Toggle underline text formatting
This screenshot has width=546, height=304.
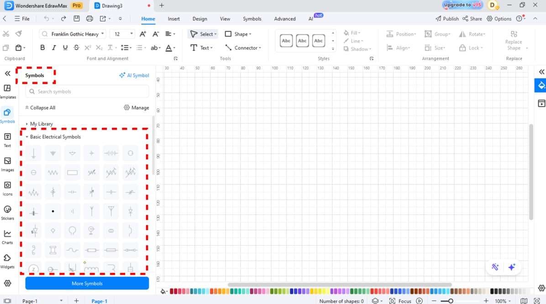pyautogui.click(x=65, y=47)
